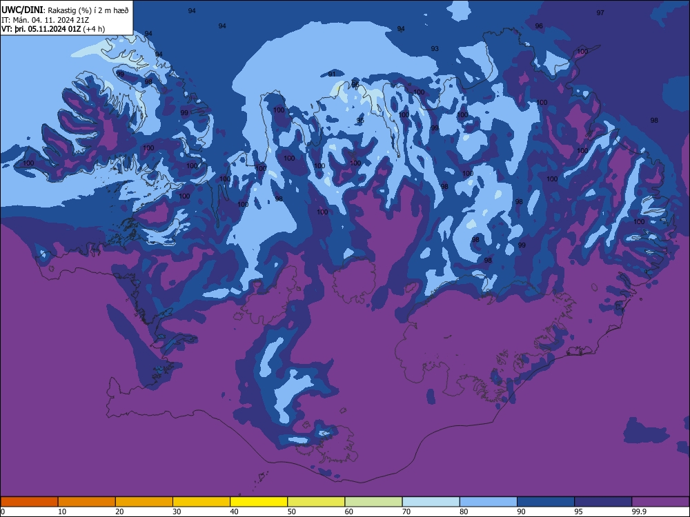
Task: Click the '97' humidity value on the map
Action: click(600, 12)
